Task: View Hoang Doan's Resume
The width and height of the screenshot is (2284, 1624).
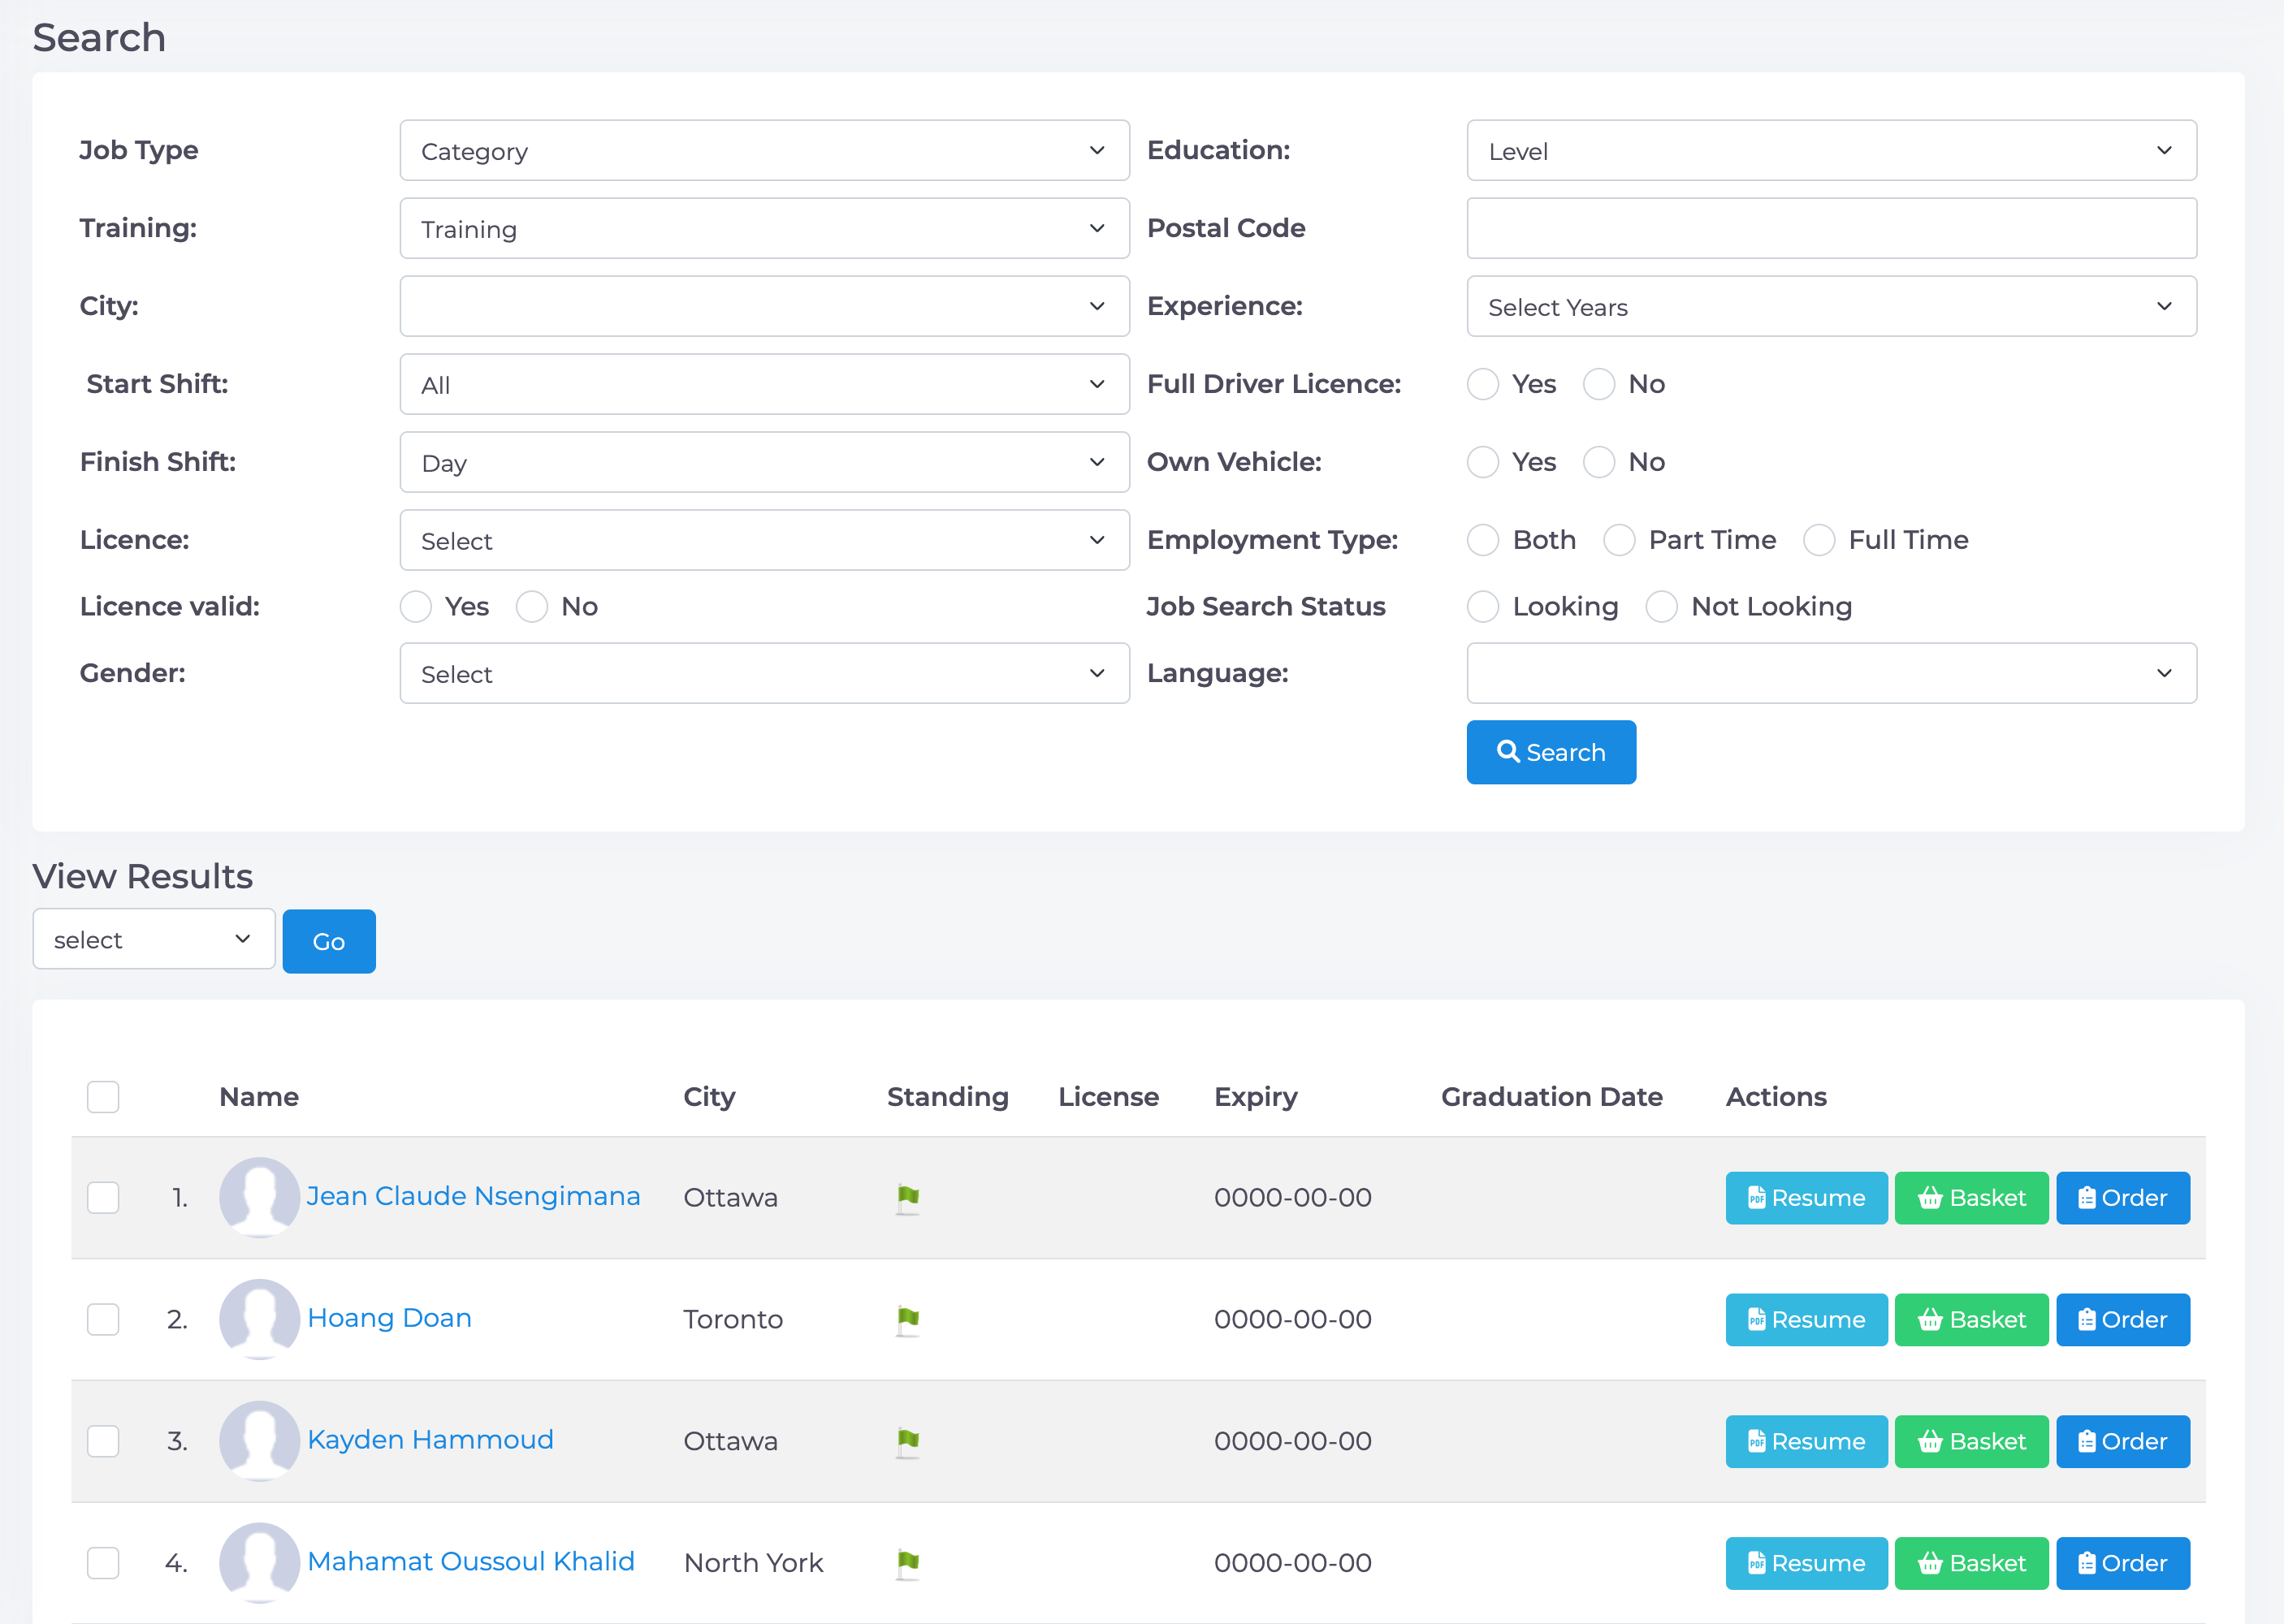Action: pos(1806,1320)
